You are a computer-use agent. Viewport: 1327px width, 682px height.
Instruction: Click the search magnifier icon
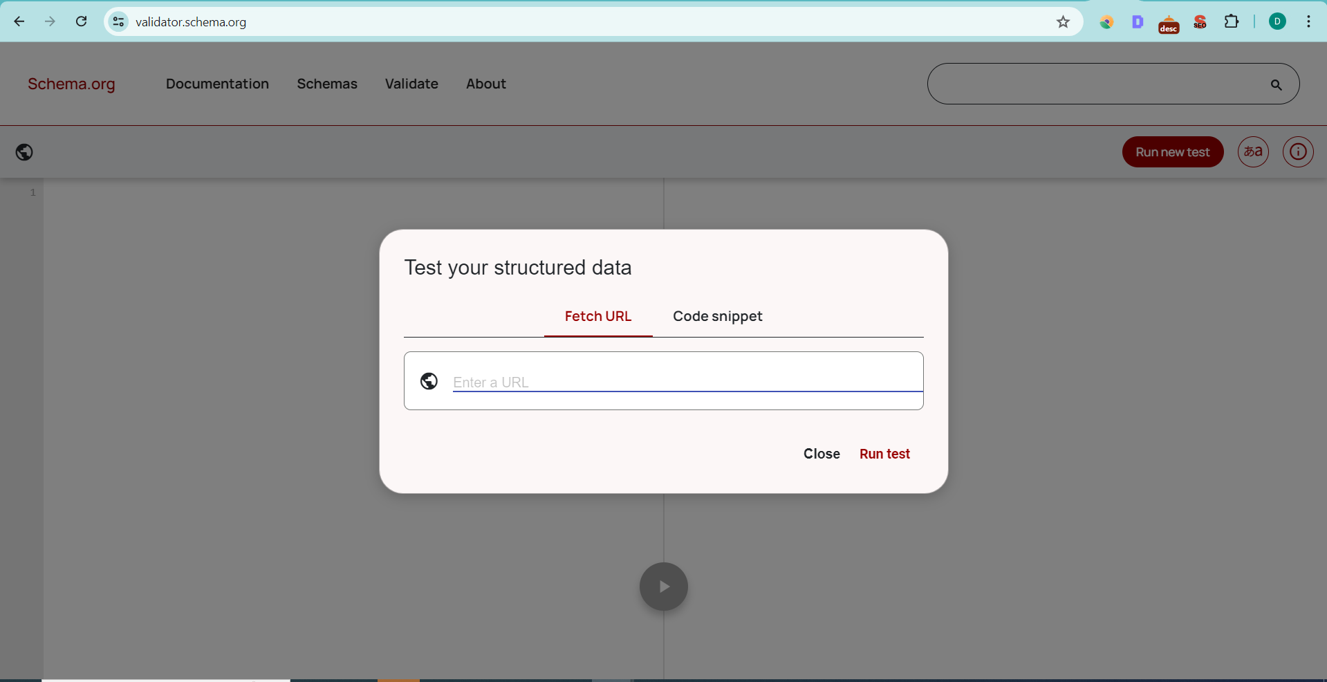click(x=1276, y=84)
